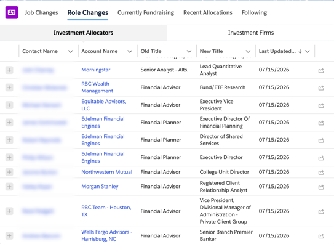Open share icon for RBC Team - Houston row
Viewport: 334px width, 244px height.
pyautogui.click(x=321, y=211)
